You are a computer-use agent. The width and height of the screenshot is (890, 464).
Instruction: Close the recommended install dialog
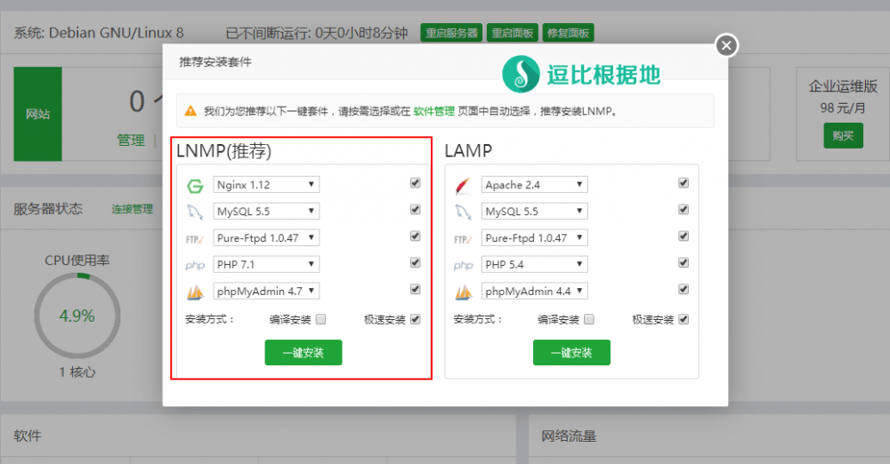point(727,45)
